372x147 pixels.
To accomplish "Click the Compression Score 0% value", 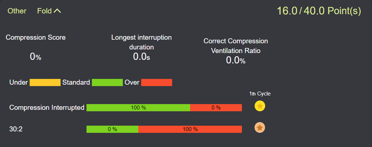I will pos(36,57).
